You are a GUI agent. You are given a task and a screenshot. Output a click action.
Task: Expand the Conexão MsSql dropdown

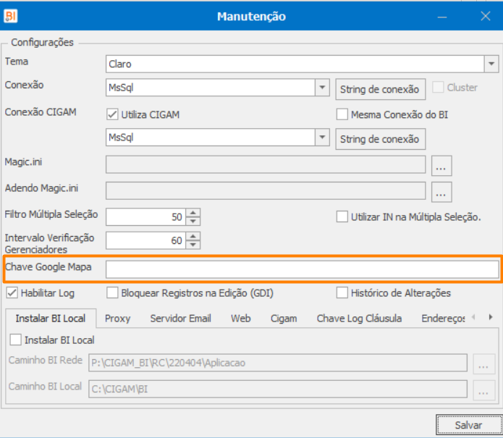point(323,88)
